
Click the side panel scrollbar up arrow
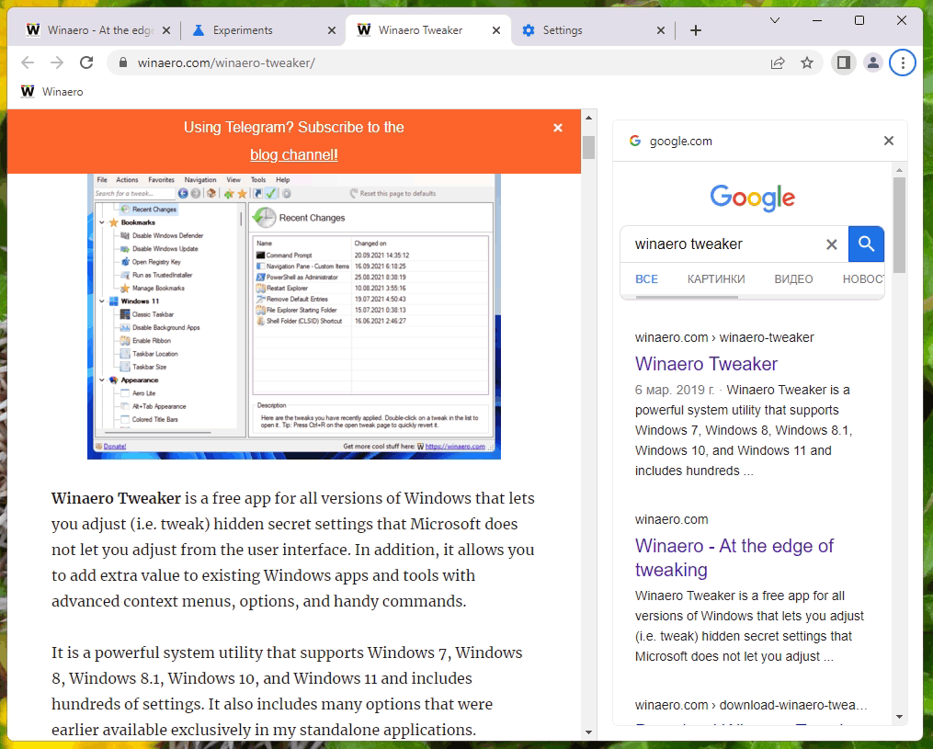pos(899,171)
